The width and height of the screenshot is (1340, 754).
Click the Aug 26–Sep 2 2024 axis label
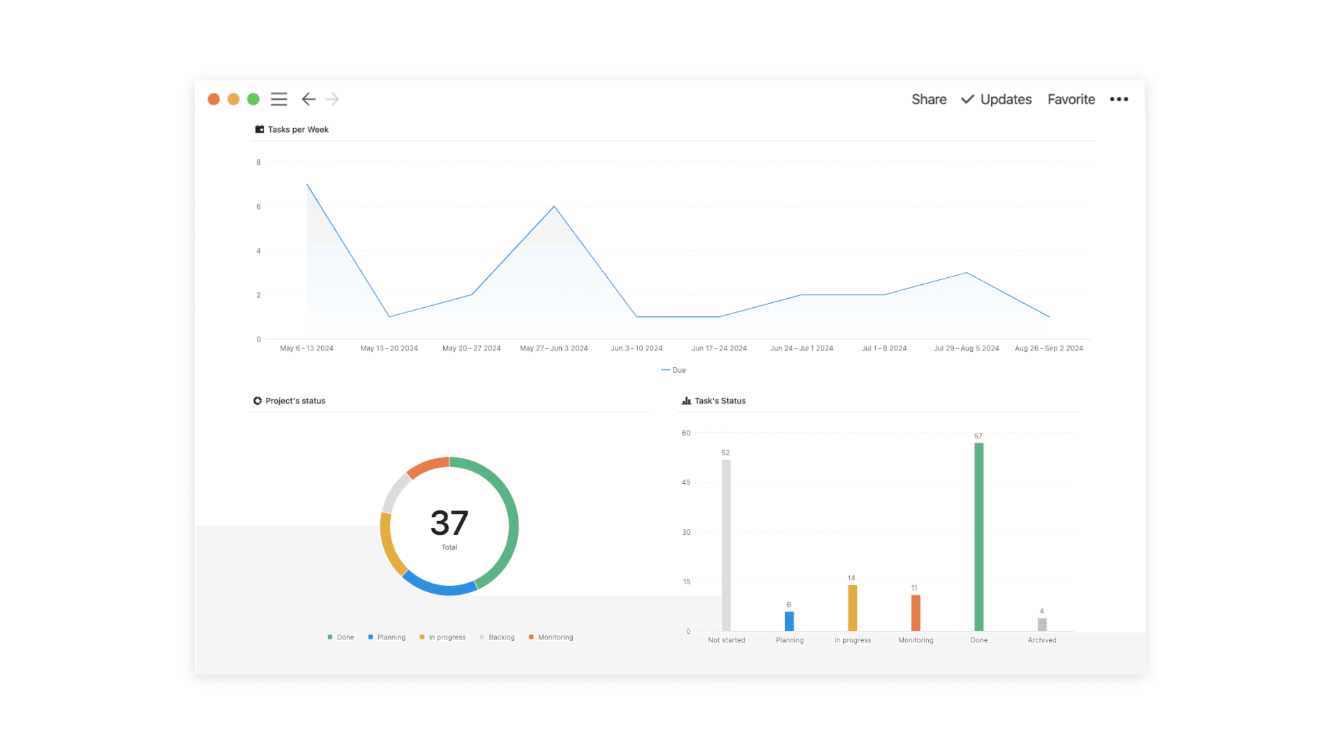tap(1049, 348)
